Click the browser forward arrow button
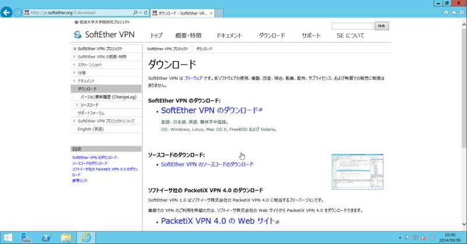Image resolution: width=467 pixels, height=244 pixels. tap(18, 12)
